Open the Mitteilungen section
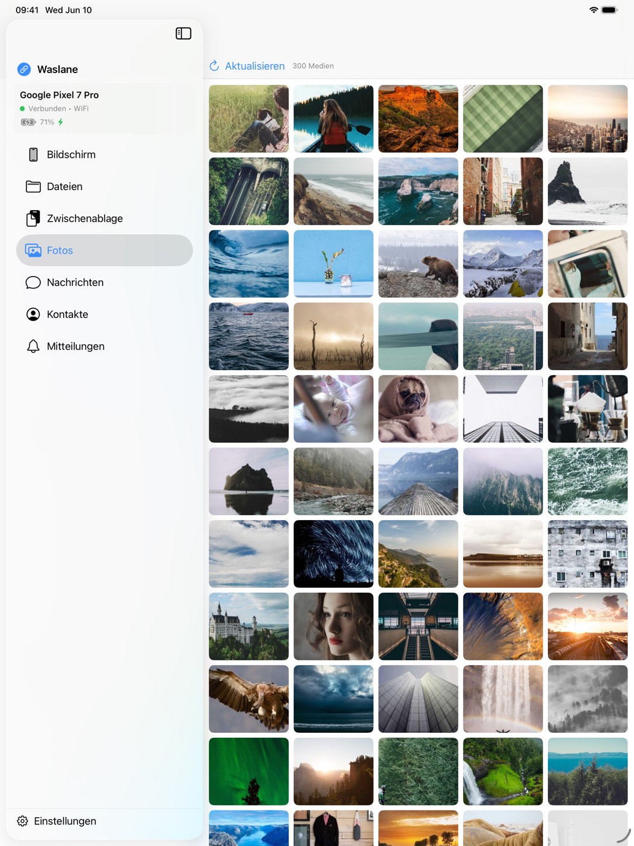This screenshot has height=846, width=634. pos(104,346)
